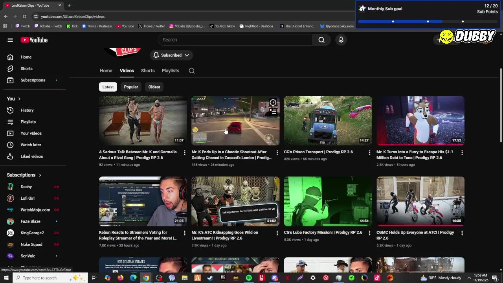Select the Oldest sort chip
This screenshot has height=283, width=503.
154,87
